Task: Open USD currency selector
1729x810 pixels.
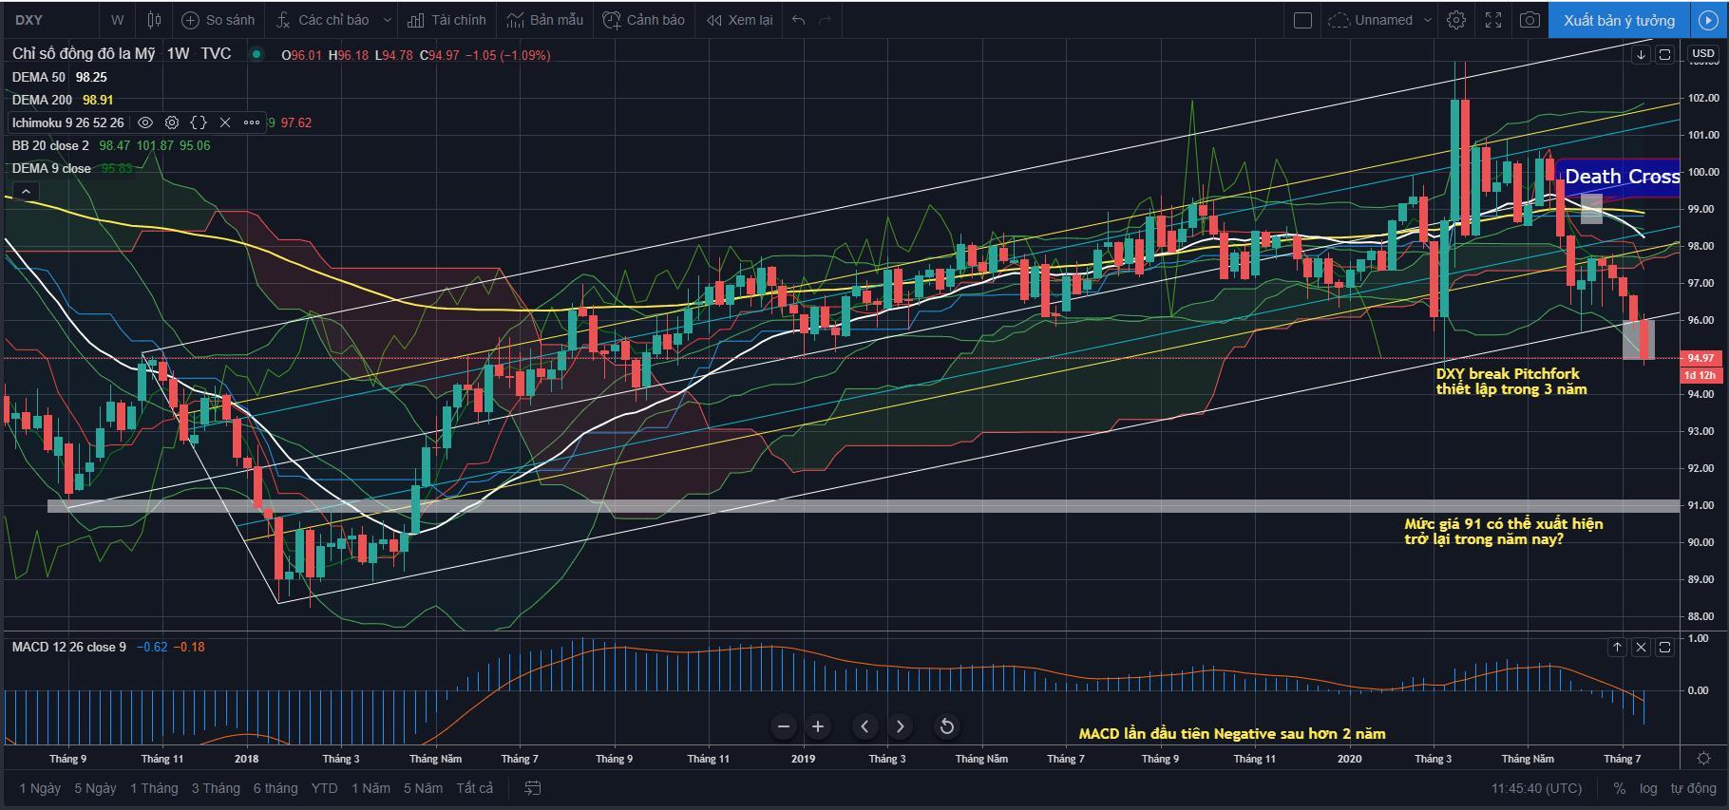Action: [x=1703, y=54]
